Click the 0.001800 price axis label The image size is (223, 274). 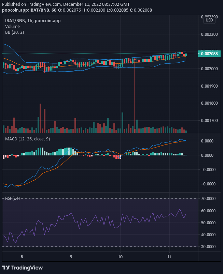pos(209,103)
